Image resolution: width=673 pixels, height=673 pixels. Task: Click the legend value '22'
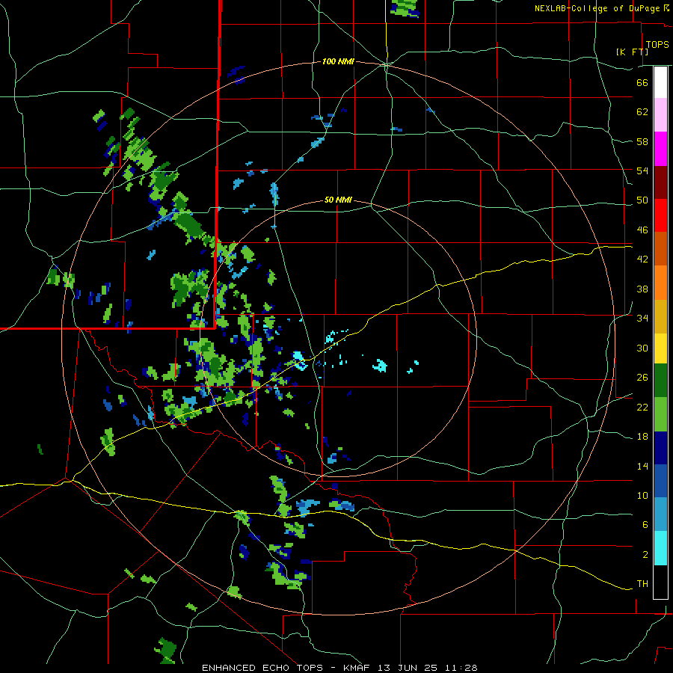point(642,407)
